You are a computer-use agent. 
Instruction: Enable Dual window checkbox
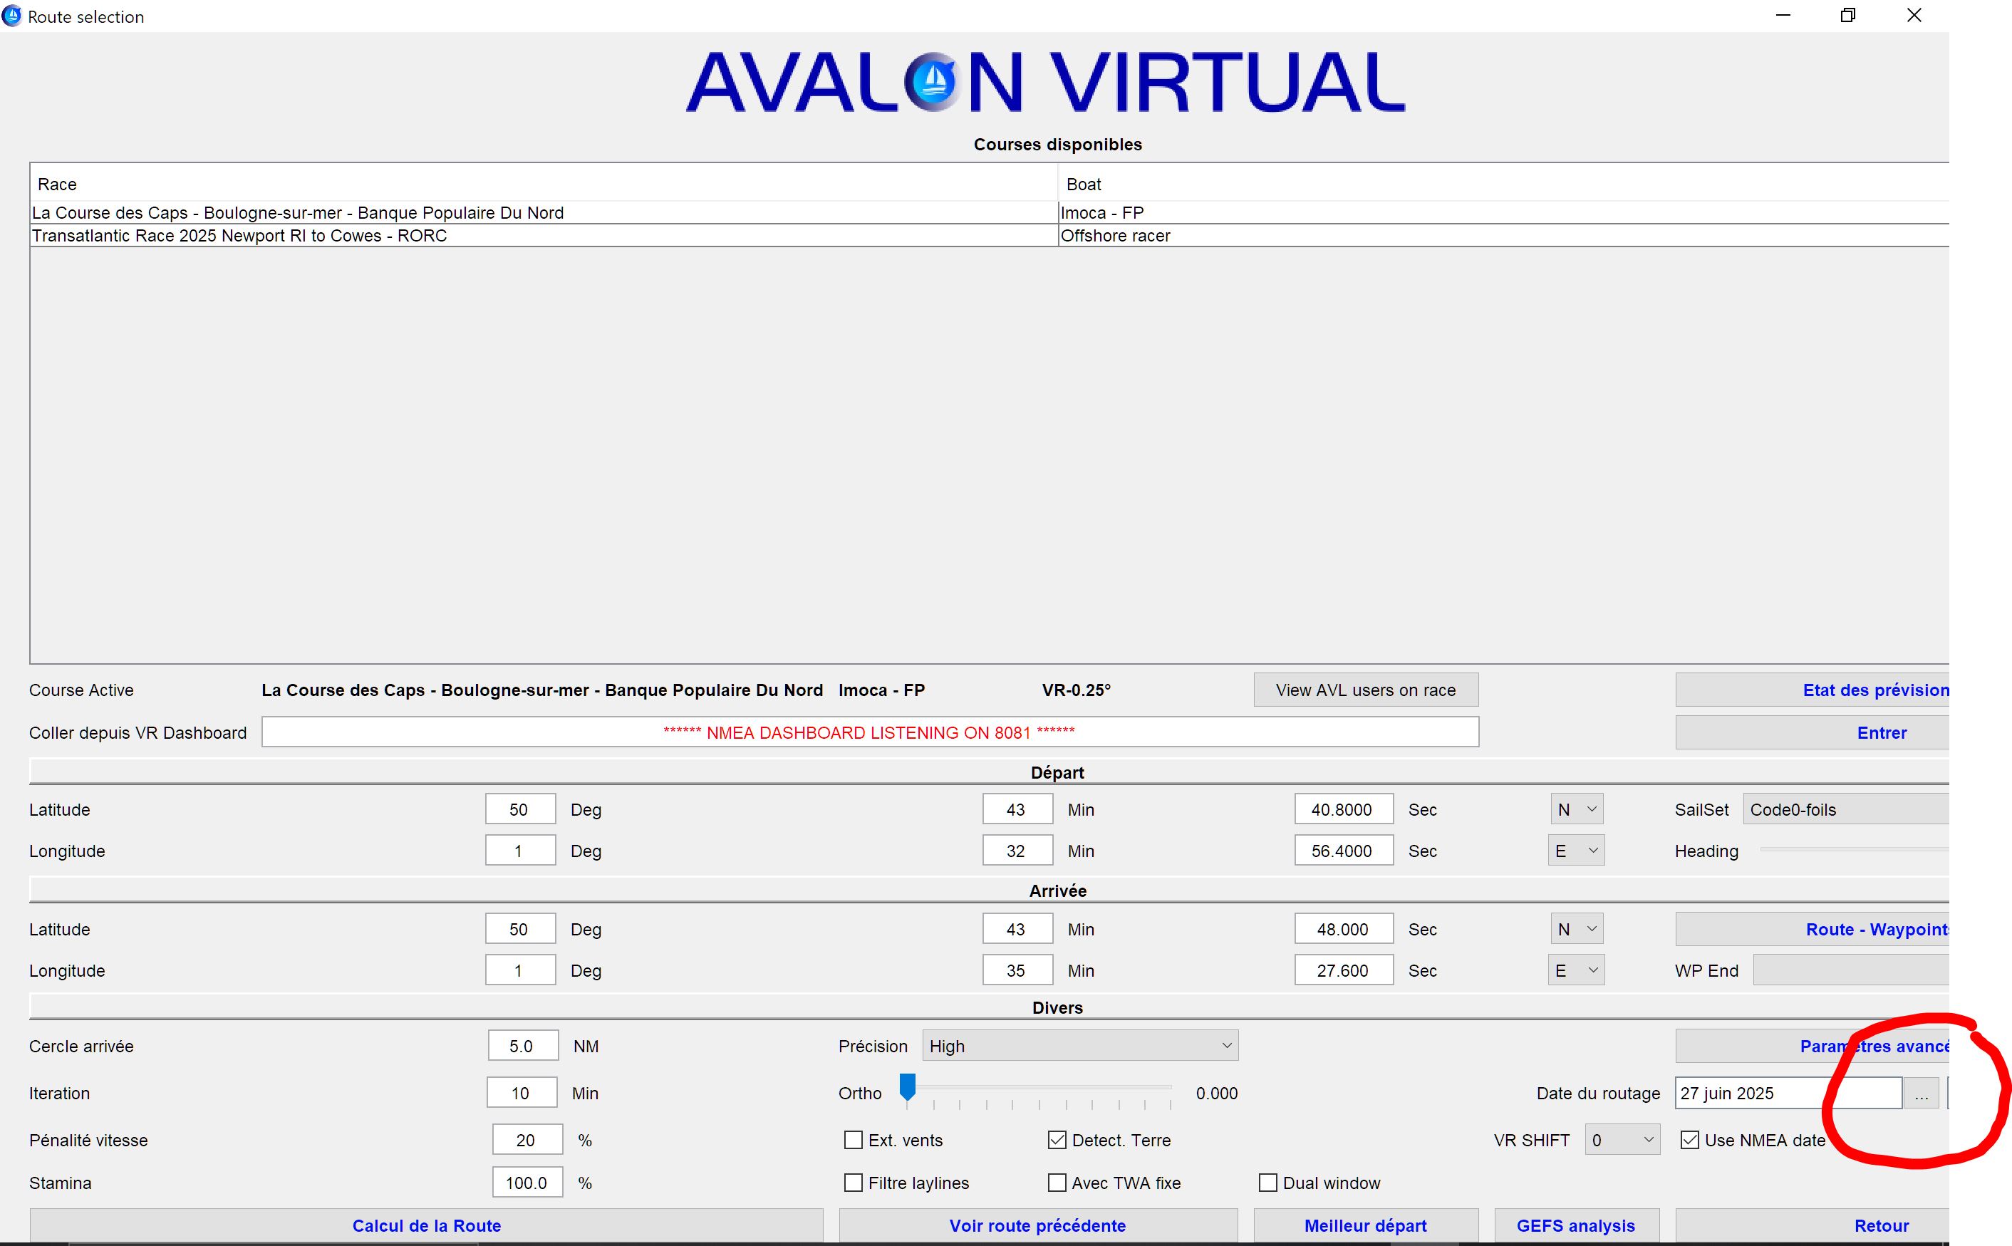click(1268, 1183)
